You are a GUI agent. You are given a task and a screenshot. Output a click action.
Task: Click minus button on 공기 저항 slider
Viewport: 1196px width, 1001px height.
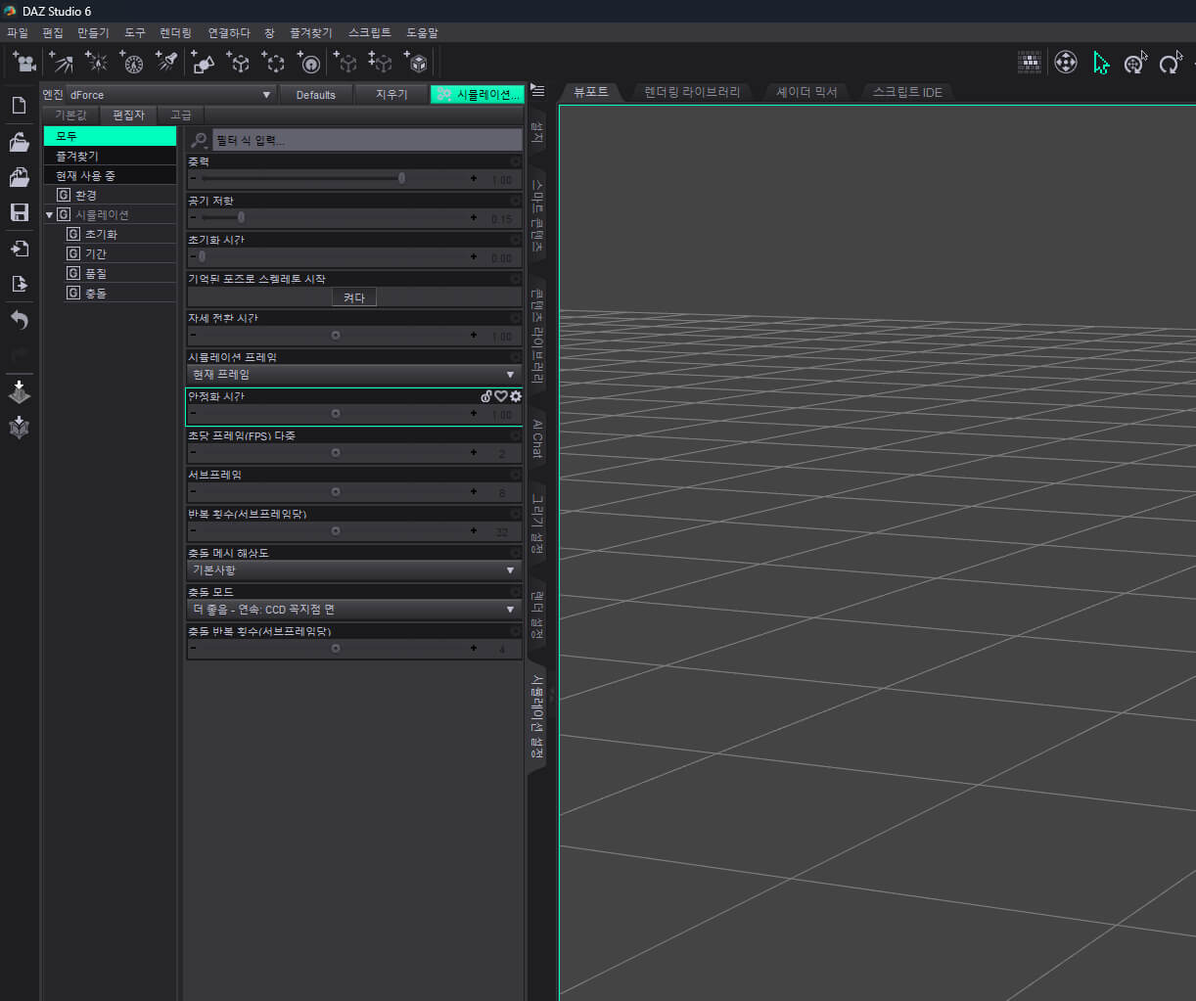pyautogui.click(x=193, y=218)
